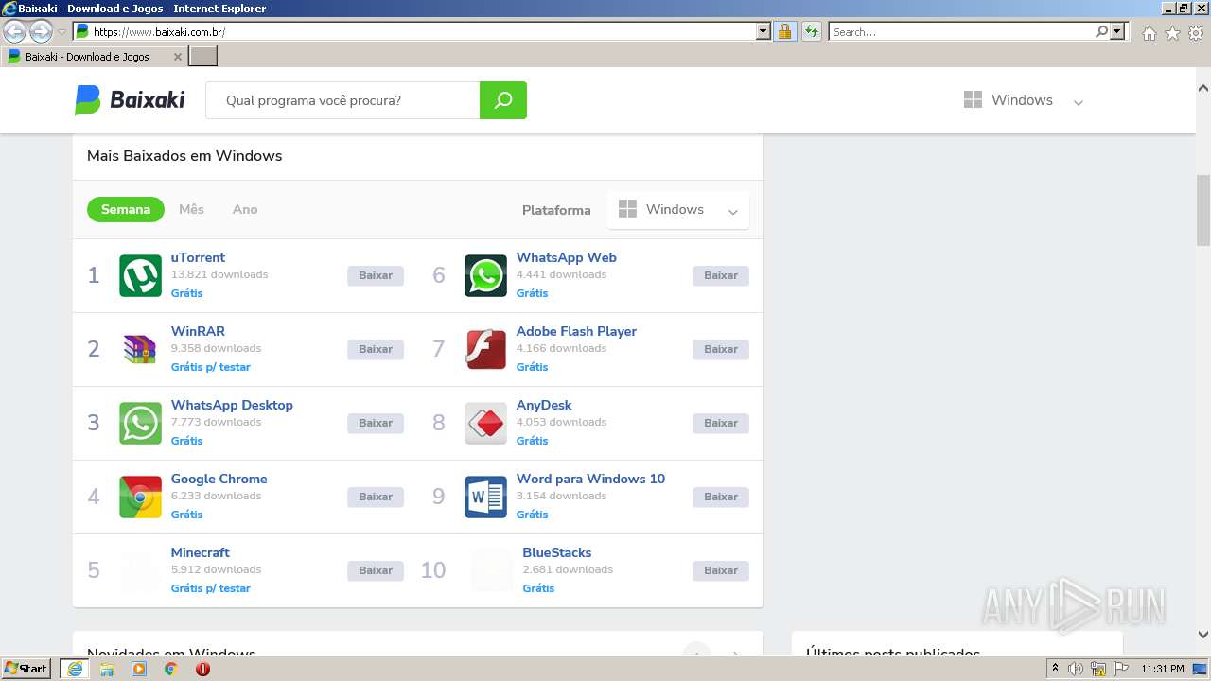Open the Adobe Flash Player icon
This screenshot has height=681, width=1211.
485,349
